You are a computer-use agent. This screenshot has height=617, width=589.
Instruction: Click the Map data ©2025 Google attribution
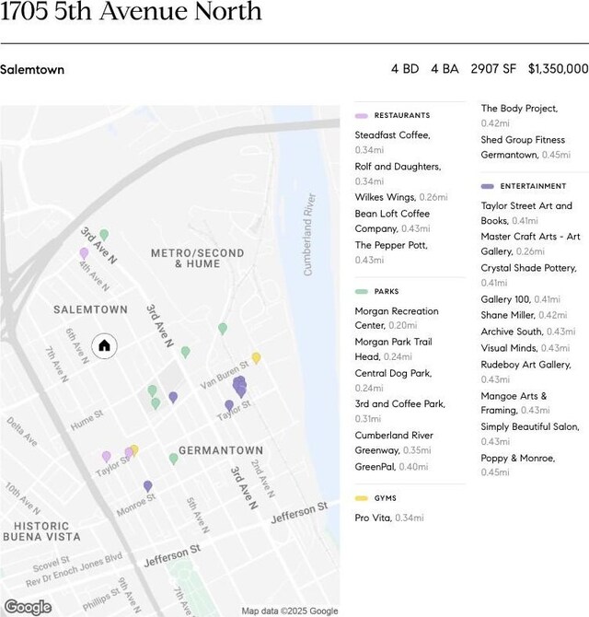point(290,611)
